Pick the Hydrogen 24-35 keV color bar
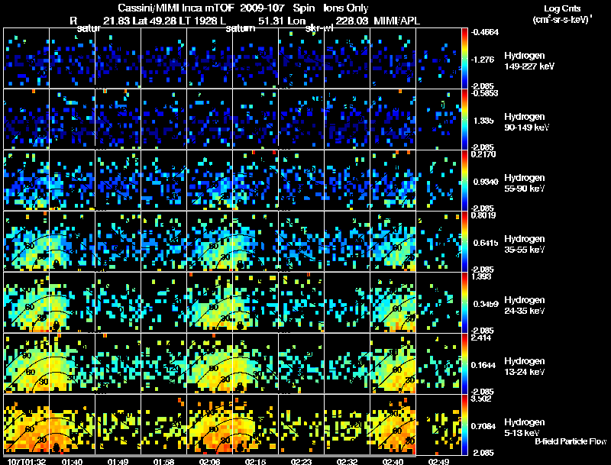Viewport: 611px width, 465px height. click(464, 302)
